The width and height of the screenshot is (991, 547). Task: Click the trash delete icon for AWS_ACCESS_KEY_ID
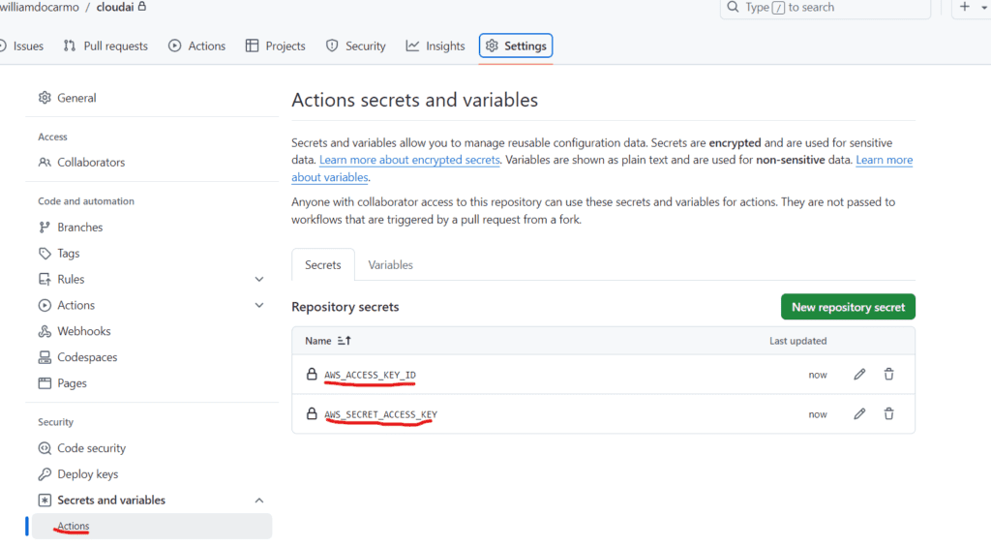[x=888, y=375]
